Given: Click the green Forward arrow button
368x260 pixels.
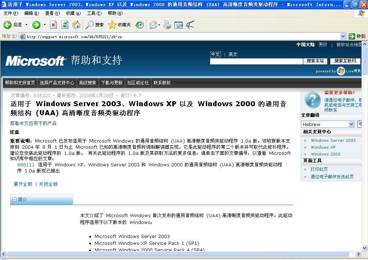Looking at the screenshot, I should coord(36,24).
